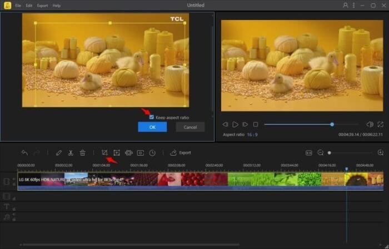This screenshot has width=389, height=249.
Task: Delete the clip with the trash icon
Action: coord(82,152)
